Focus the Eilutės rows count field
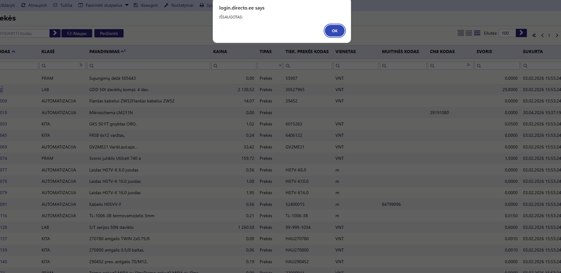Screen dimensions: 561x273 click(x=507, y=33)
